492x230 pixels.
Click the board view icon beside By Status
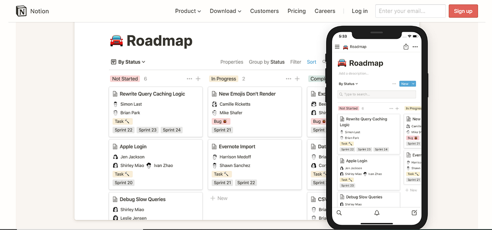(113, 62)
